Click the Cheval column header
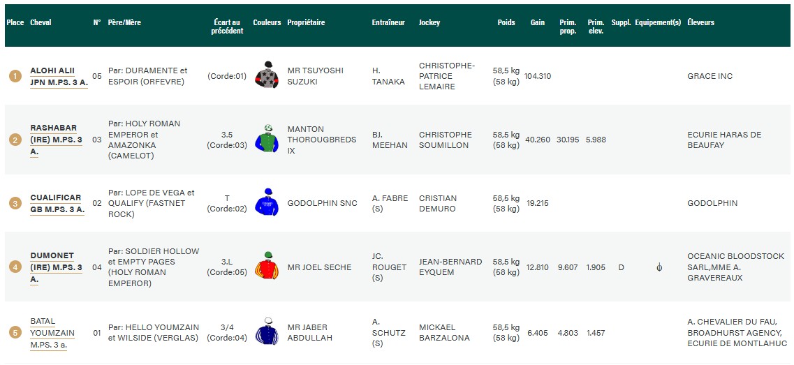The image size is (794, 365). (x=41, y=22)
